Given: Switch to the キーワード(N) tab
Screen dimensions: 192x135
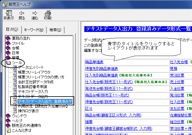Looking at the screenshot, I should 34,30.
